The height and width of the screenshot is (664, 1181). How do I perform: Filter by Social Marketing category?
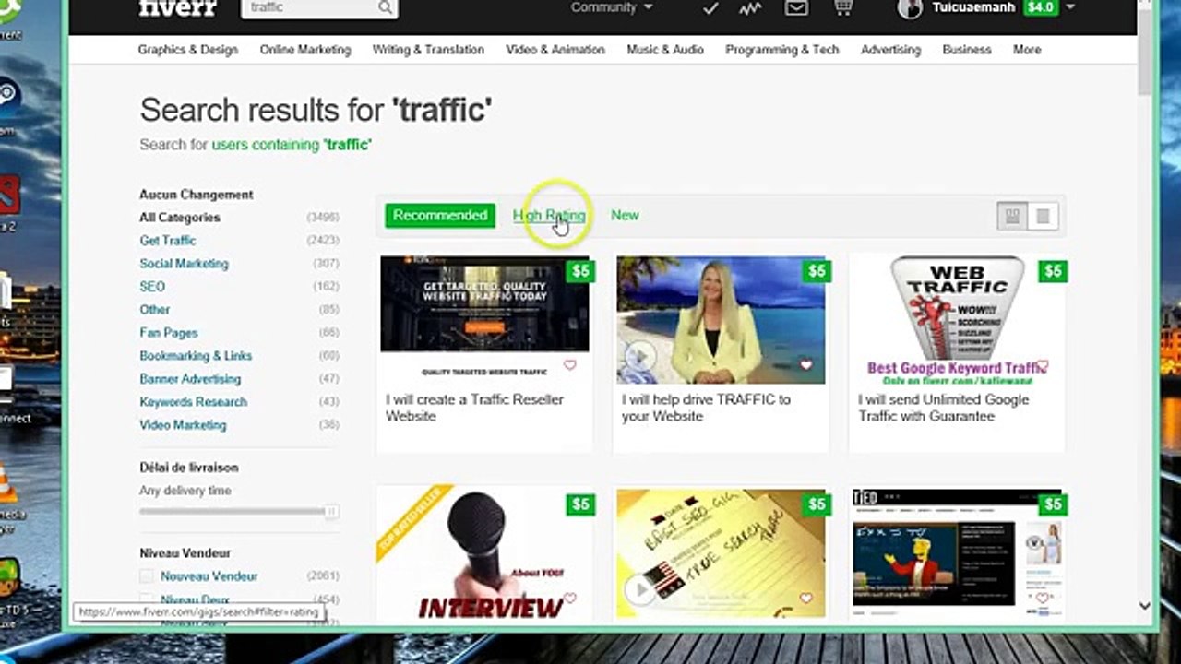pos(184,264)
